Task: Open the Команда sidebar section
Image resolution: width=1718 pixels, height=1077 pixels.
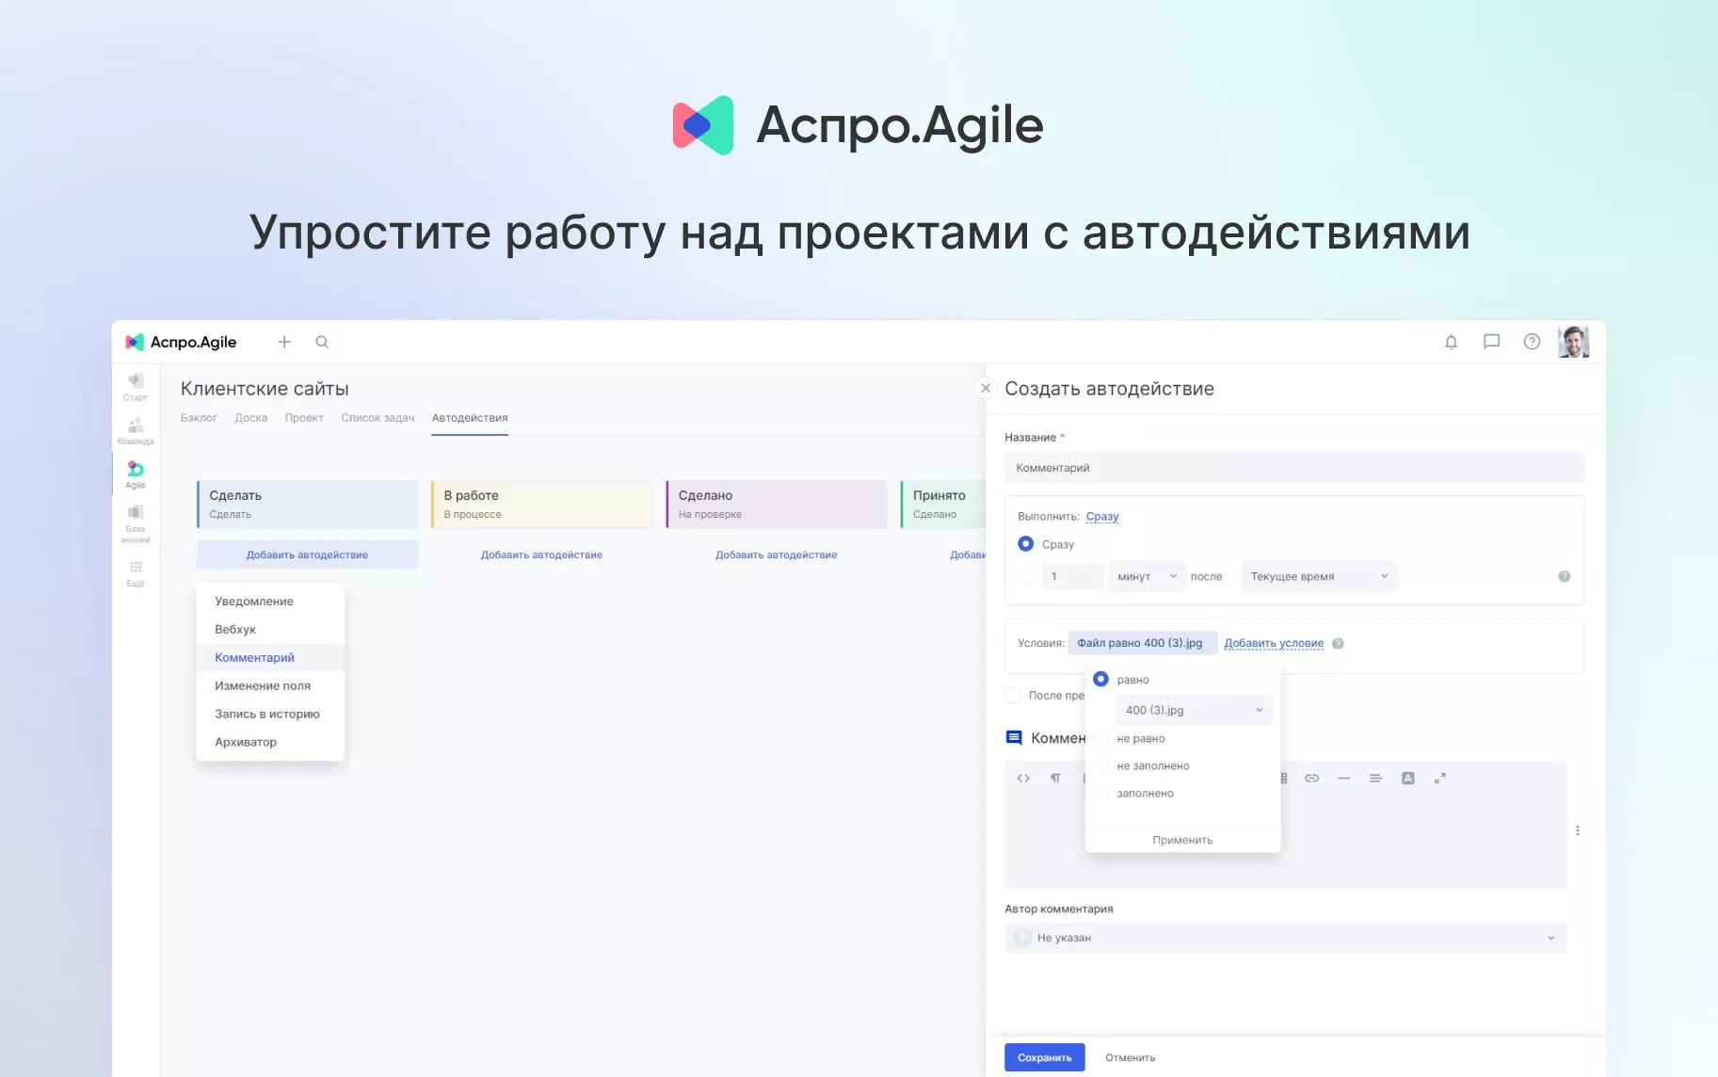Action: click(x=135, y=429)
